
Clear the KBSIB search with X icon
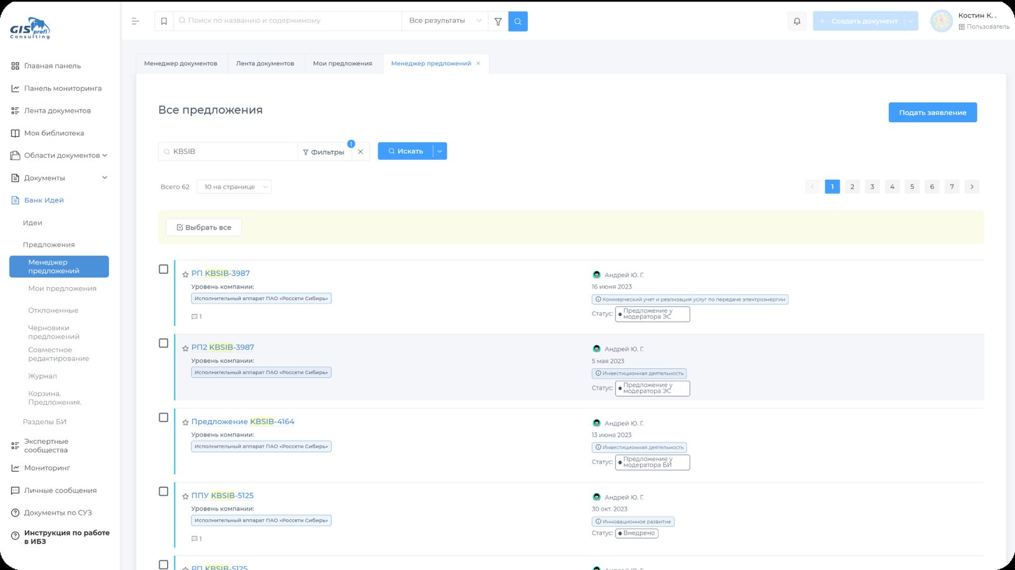click(360, 152)
